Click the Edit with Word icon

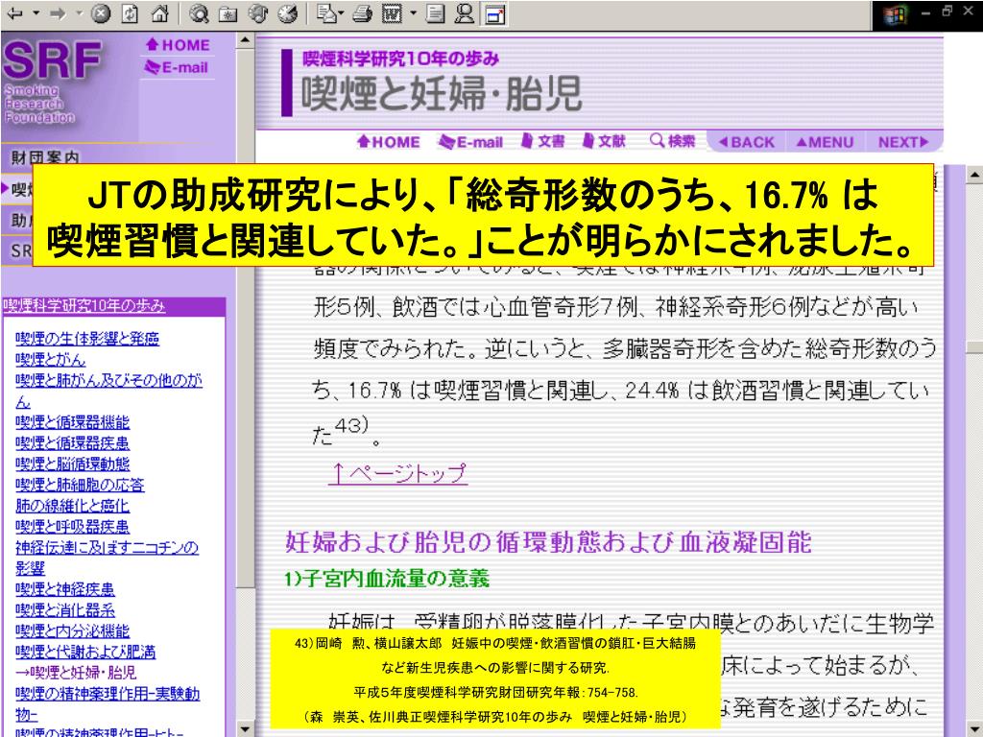(x=392, y=13)
